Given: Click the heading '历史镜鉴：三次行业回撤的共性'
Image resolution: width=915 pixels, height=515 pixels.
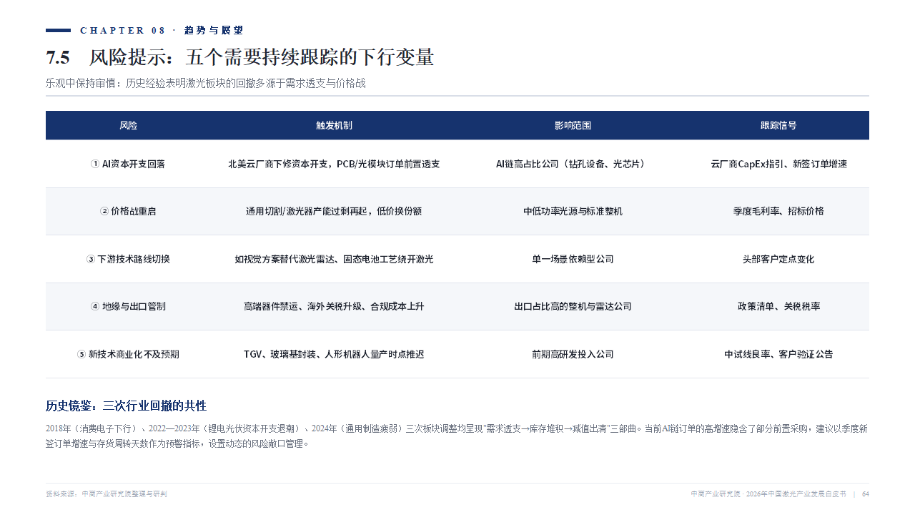Looking at the screenshot, I should click(126, 406).
